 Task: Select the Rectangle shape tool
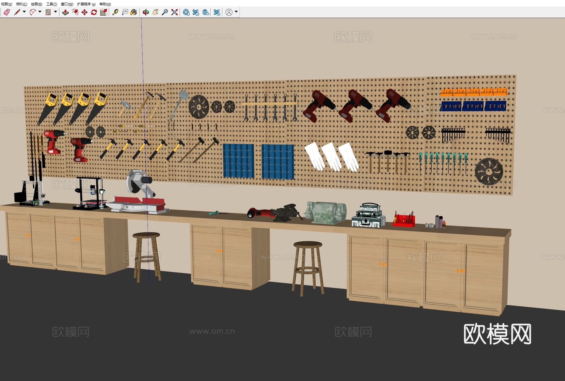tap(48, 12)
